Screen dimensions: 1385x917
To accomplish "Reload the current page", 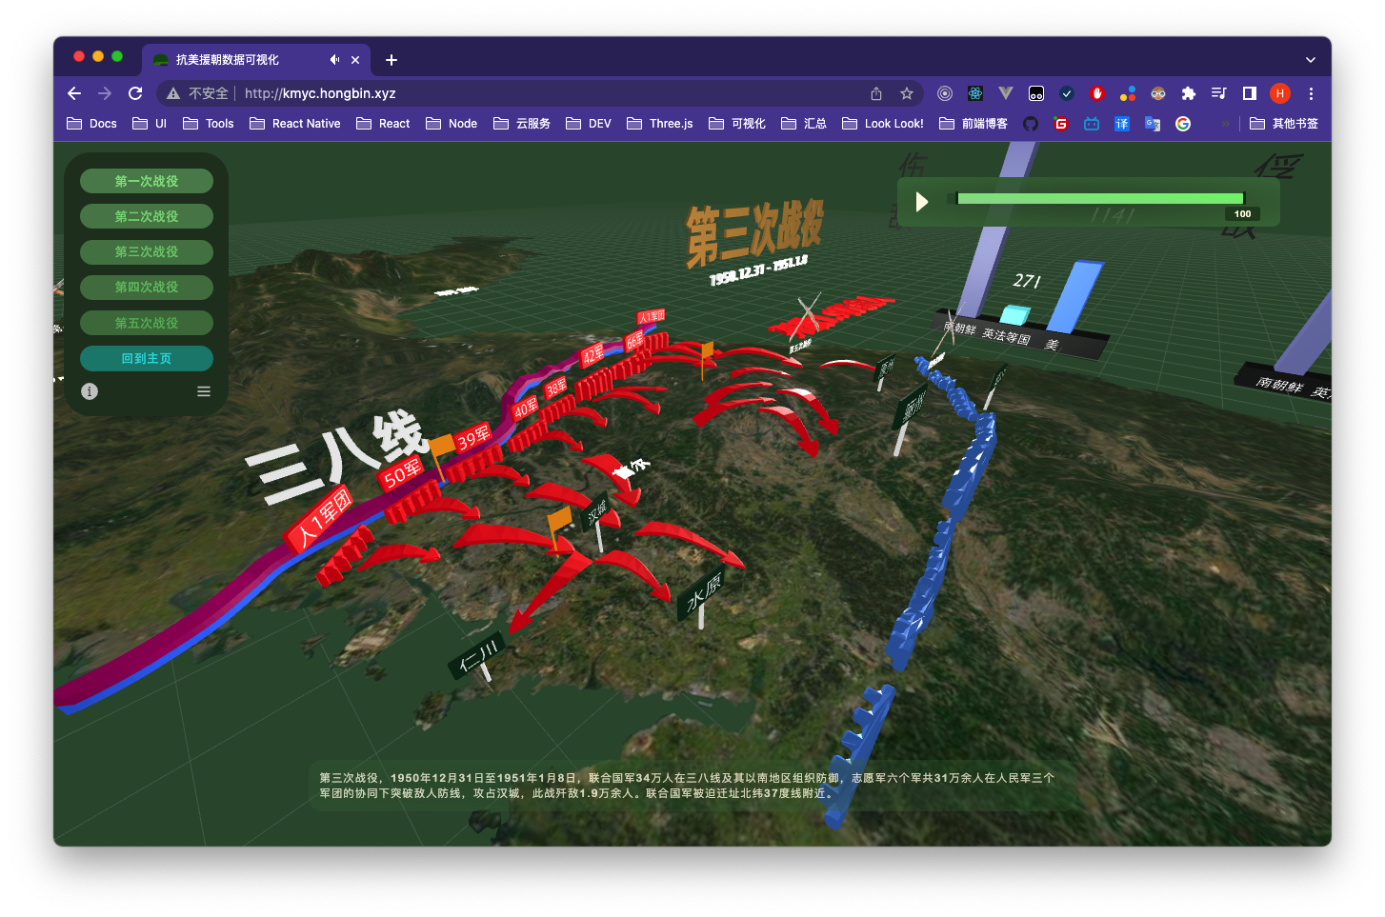I will [135, 93].
